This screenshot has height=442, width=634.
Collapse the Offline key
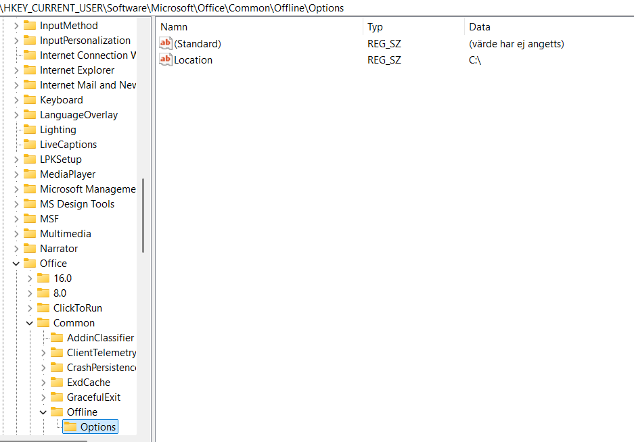[x=43, y=412]
